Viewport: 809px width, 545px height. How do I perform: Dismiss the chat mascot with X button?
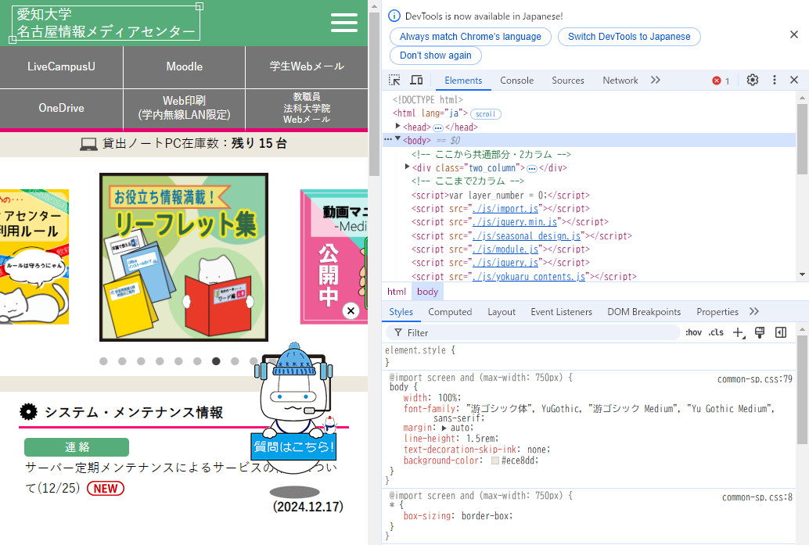point(351,311)
